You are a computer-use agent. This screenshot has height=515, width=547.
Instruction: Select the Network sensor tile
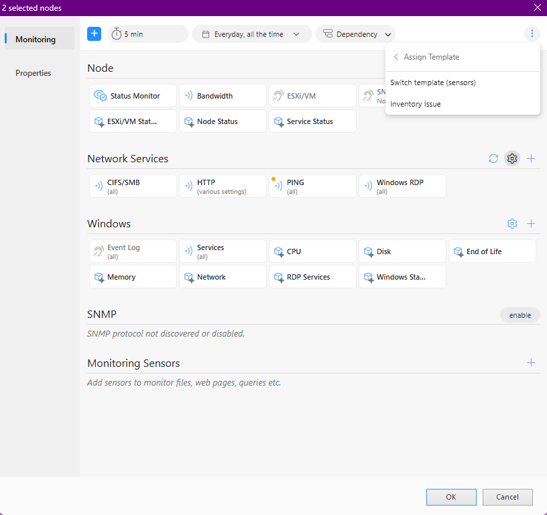(223, 277)
